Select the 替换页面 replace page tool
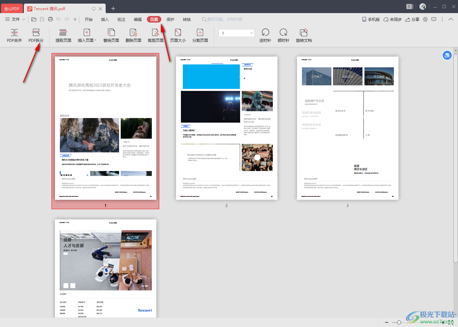The height and width of the screenshot is (327, 458). coord(111,36)
